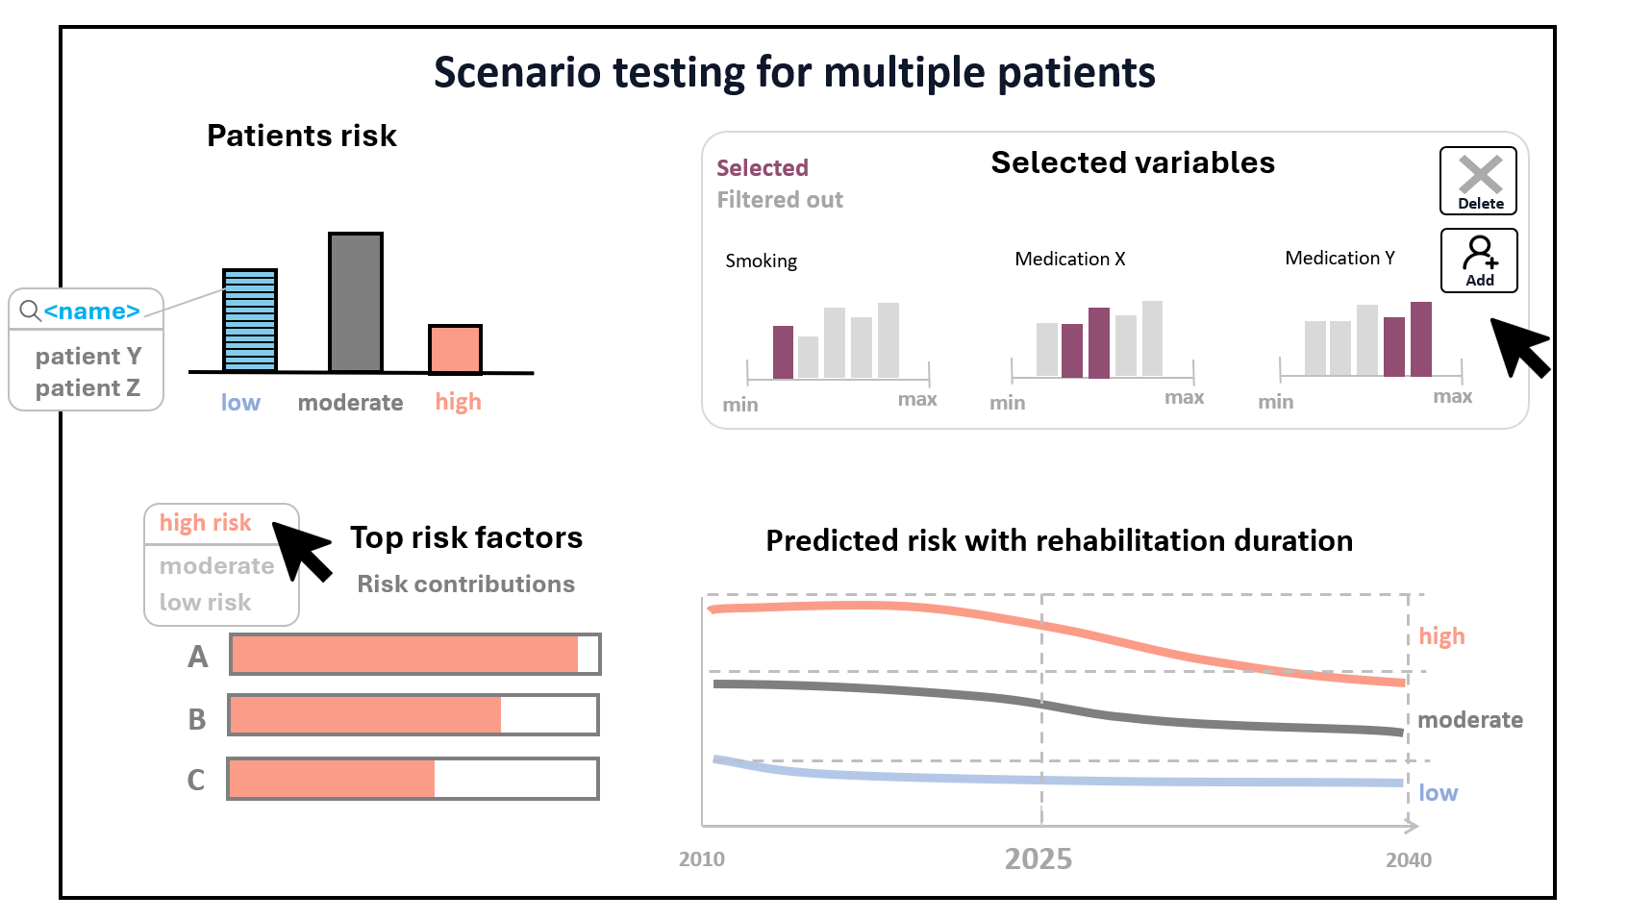Click the Medication X label
This screenshot has width=1627, height=920.
tap(1069, 260)
